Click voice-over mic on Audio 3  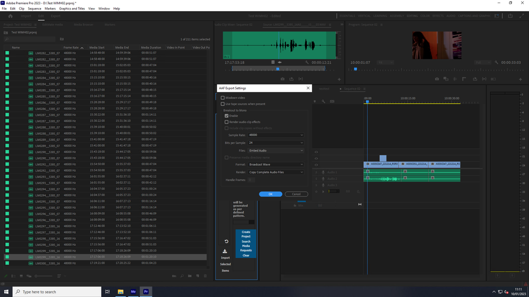tap(323, 185)
